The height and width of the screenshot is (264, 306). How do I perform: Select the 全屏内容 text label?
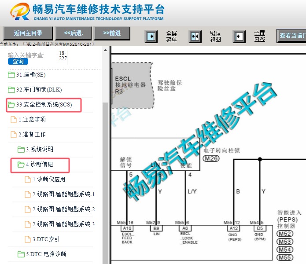(260, 37)
